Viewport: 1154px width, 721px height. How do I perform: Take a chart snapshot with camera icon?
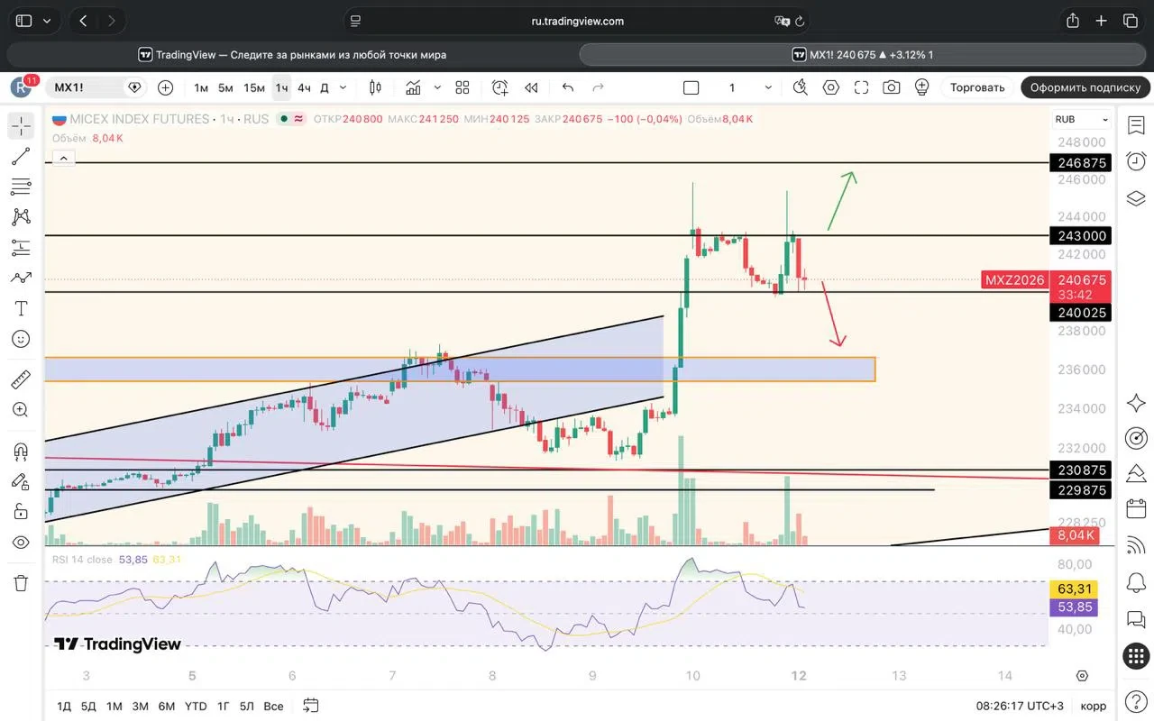point(892,87)
